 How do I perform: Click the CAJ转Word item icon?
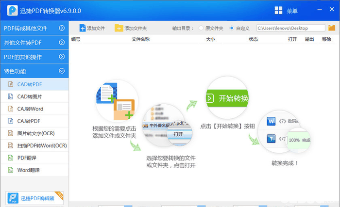[10, 109]
